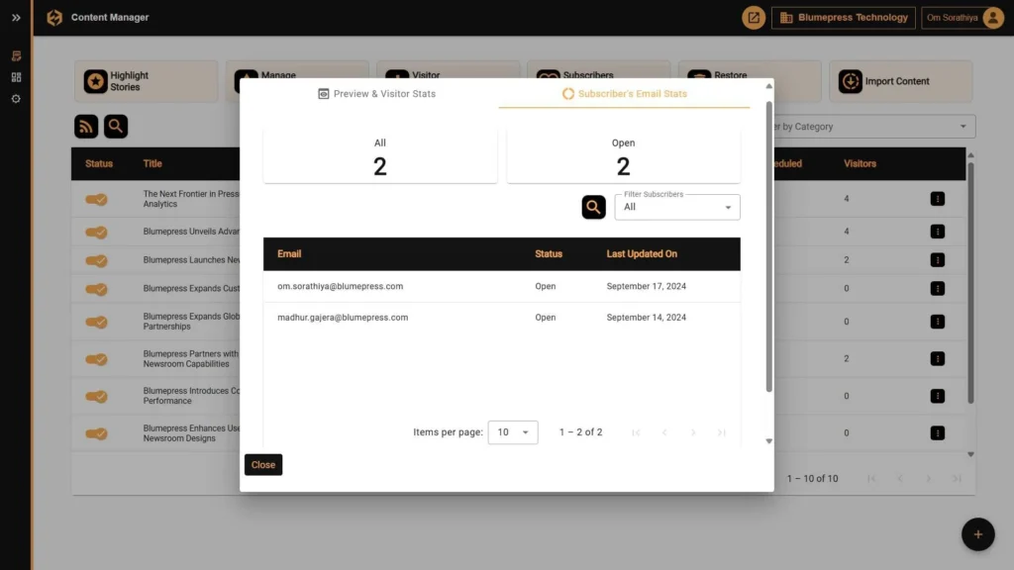Change the Items per page dropdown

pyautogui.click(x=512, y=431)
